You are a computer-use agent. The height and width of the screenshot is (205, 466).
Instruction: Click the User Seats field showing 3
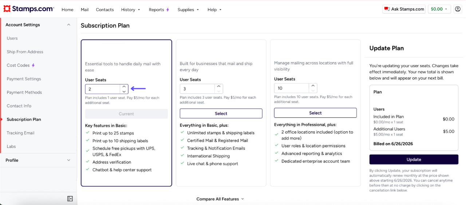(x=197, y=89)
